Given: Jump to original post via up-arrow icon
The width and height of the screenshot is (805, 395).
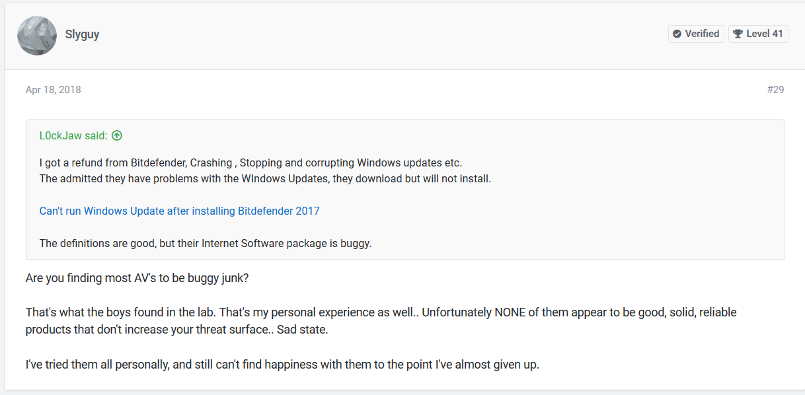Looking at the screenshot, I should click(x=117, y=136).
